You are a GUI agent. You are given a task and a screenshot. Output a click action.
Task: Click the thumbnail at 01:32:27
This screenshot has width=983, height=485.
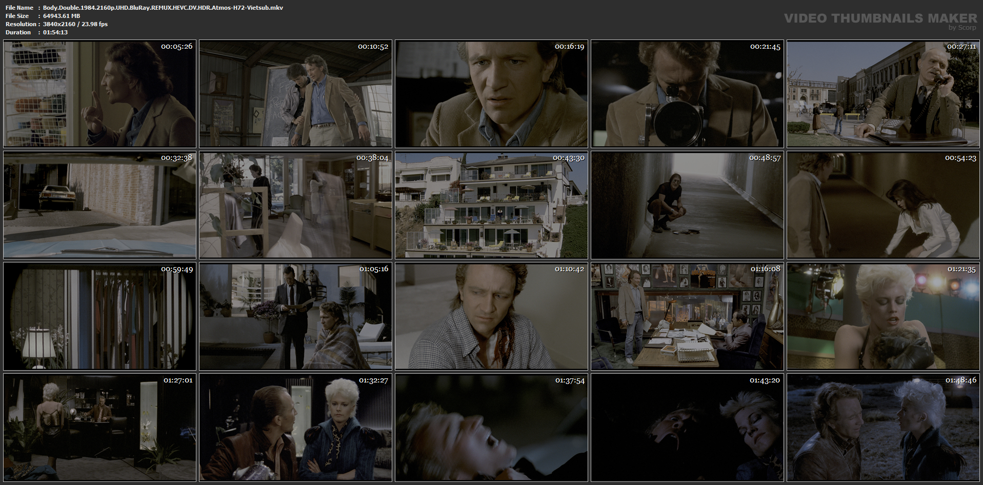tap(295, 428)
